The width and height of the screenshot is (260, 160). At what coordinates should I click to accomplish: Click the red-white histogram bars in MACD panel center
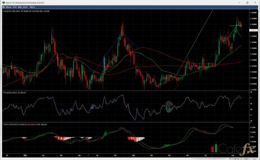136,138
